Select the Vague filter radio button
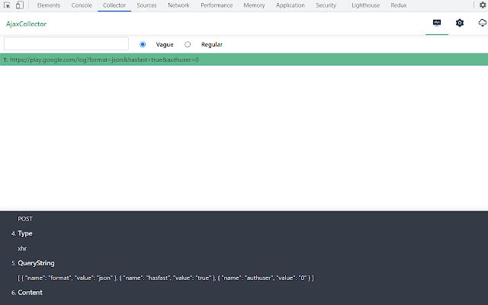Screen dimensions: 488x305 [x=143, y=44]
